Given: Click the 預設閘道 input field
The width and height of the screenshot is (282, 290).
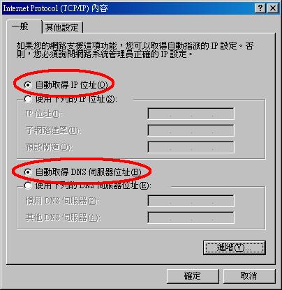Looking at the screenshot, I should click(191, 147).
